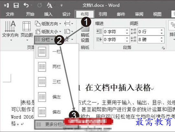This screenshot has width=175, height=132.
Task: Open the font formatting icon in quick access toolbar
Action: [x=49, y=5]
